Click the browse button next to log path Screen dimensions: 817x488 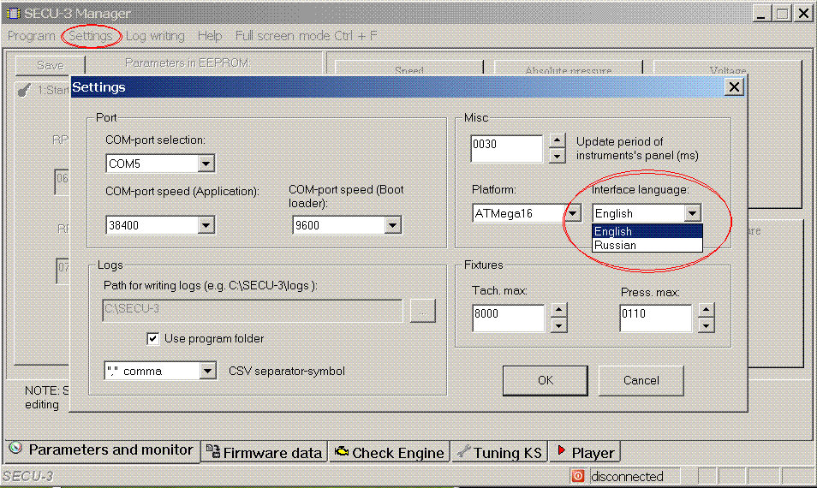click(422, 311)
